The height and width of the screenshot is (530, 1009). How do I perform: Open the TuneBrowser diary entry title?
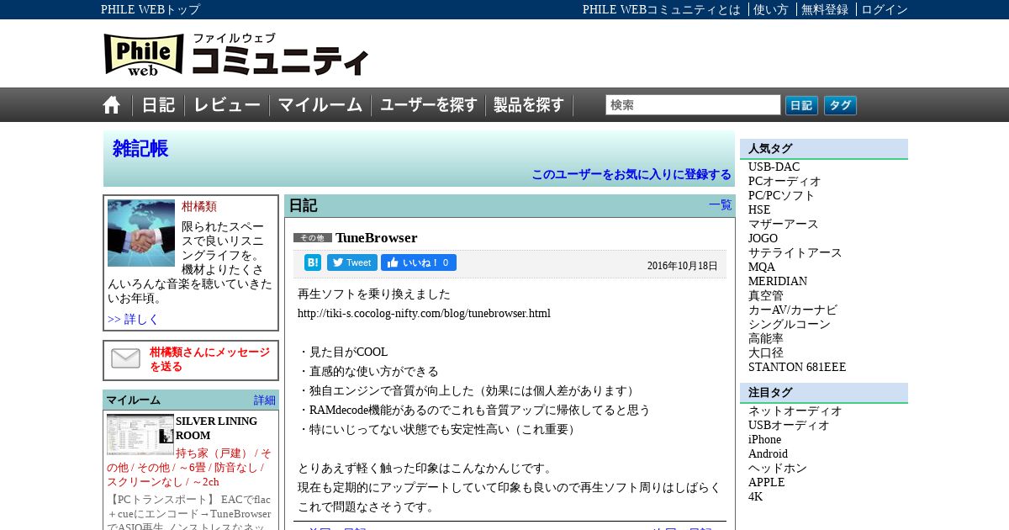[377, 237]
